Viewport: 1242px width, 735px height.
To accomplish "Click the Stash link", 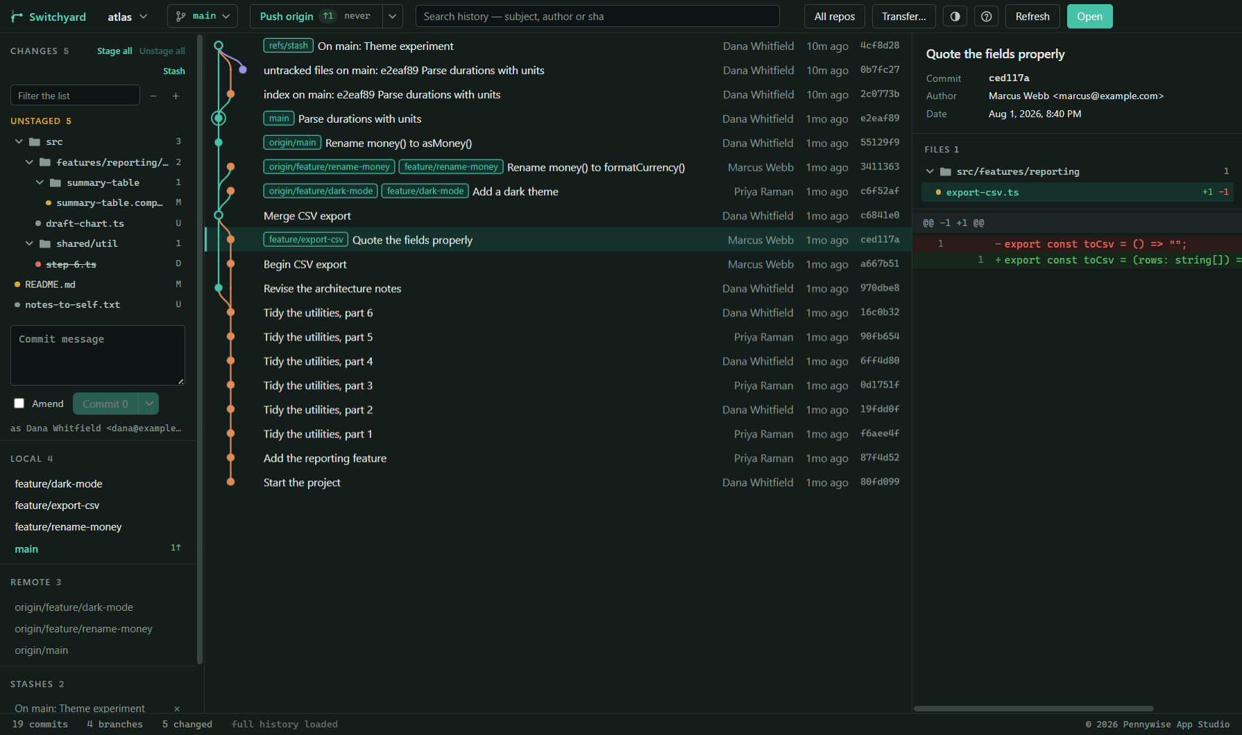I will tap(174, 71).
